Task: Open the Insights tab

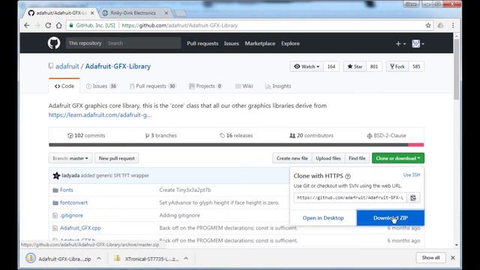Action: tap(278, 86)
